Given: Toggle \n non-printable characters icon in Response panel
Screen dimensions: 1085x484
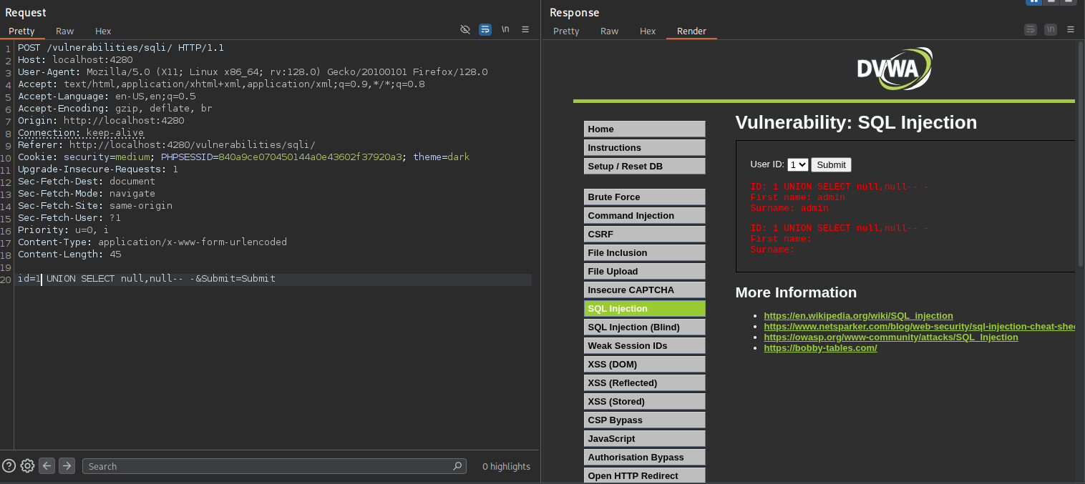Looking at the screenshot, I should point(1051,29).
